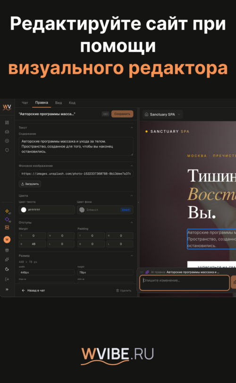The image size is (236, 383).
Task: Open the orange W user avatar
Action: (7, 239)
